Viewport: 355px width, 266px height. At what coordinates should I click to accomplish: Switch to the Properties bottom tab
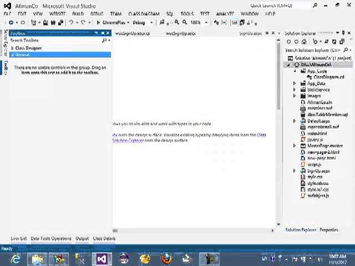(329, 230)
